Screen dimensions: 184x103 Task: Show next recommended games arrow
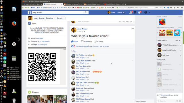pyautogui.click(x=181, y=33)
